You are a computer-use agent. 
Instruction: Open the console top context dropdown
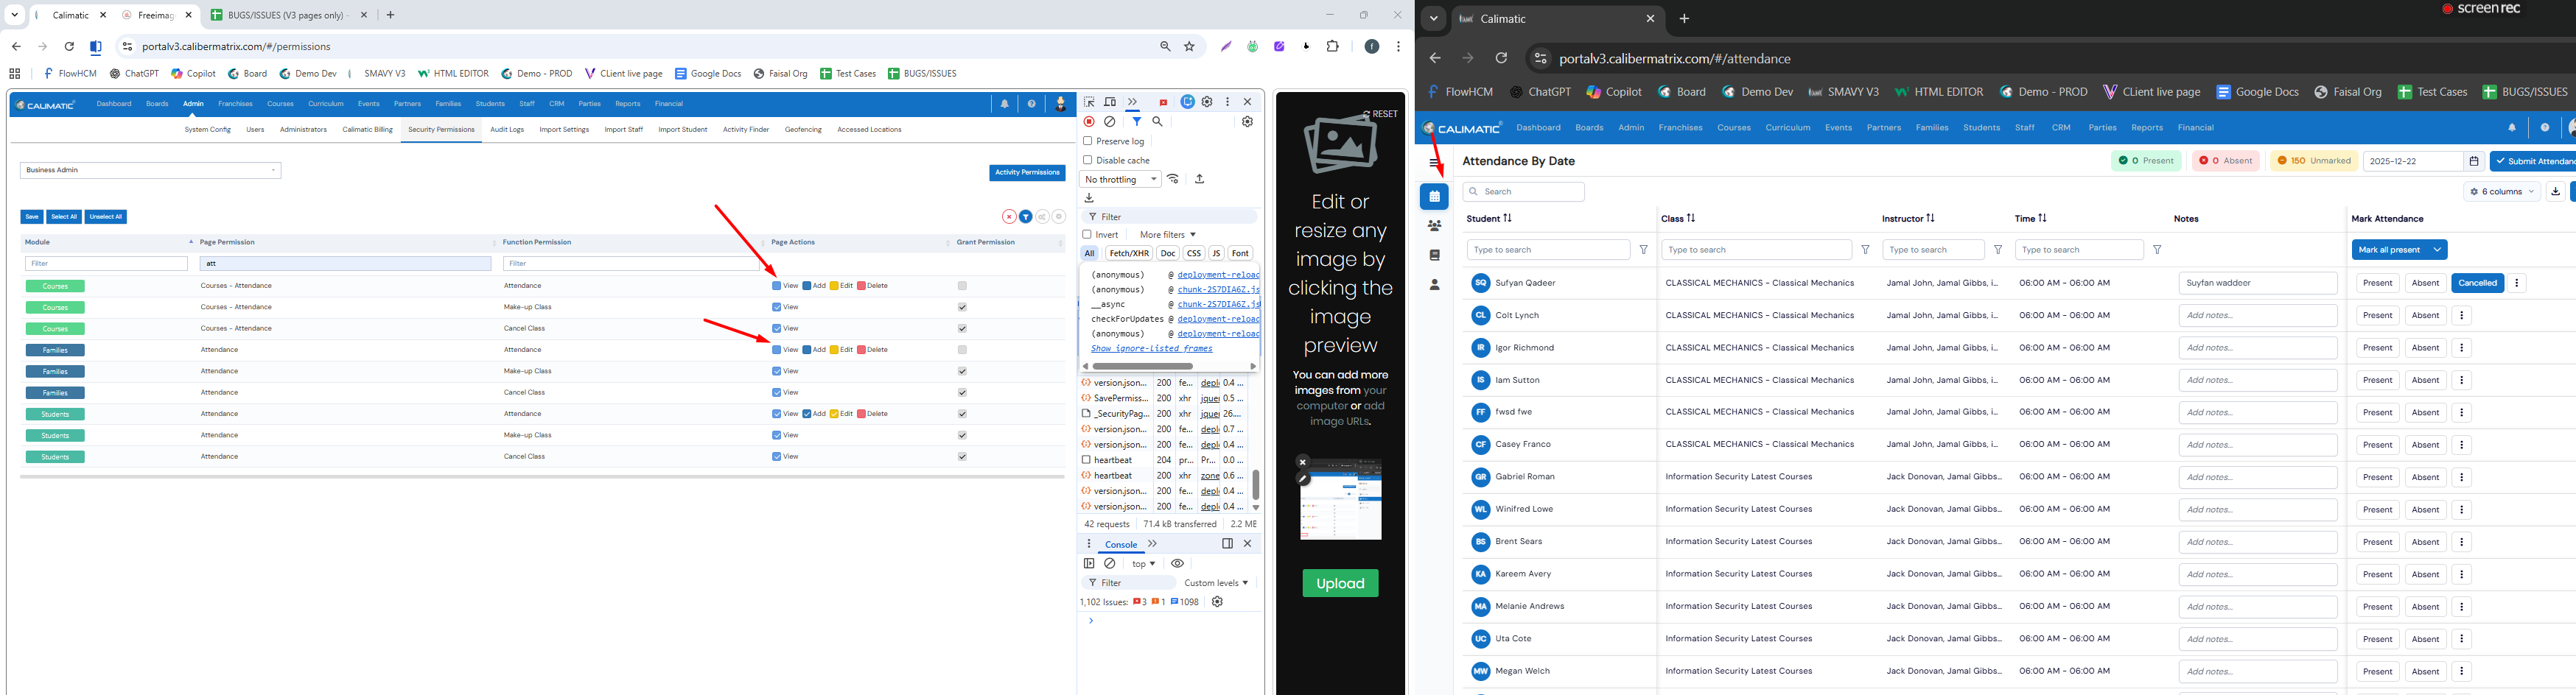(x=1144, y=563)
